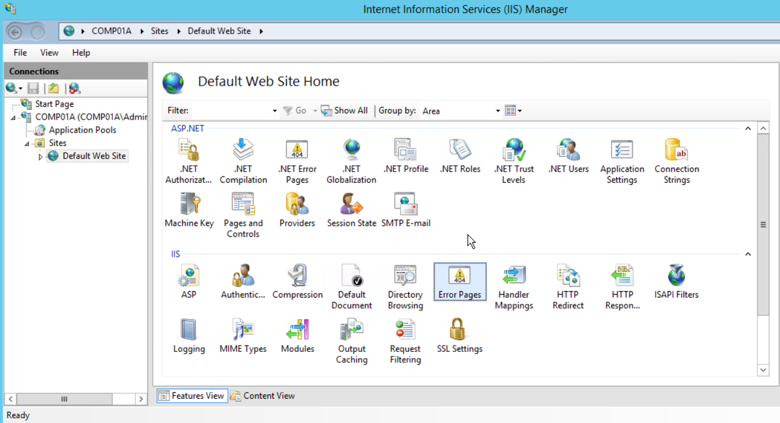This screenshot has height=423, width=780.
Task: Open the Group by Area dropdown
Action: 498,111
